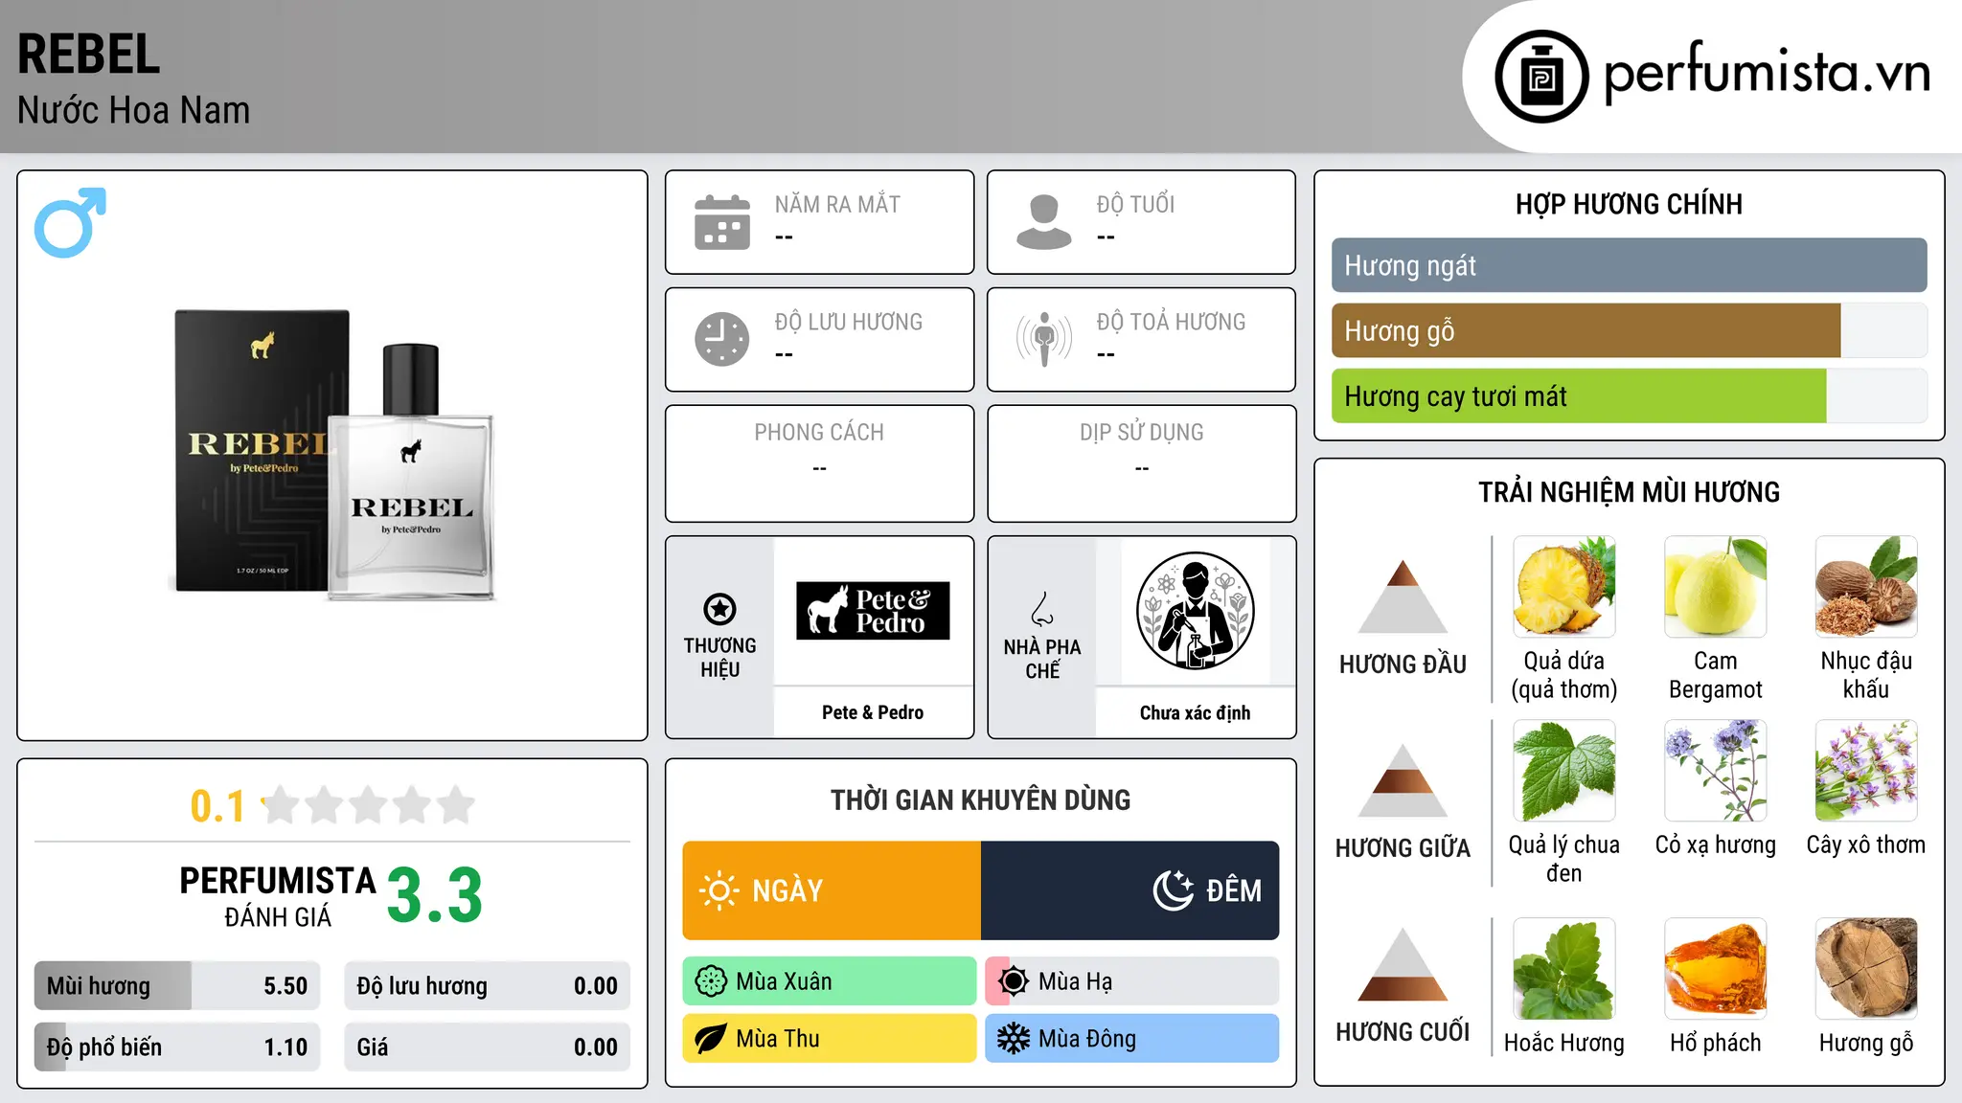Click the Nước Hoa Nam subtitle
Image resolution: width=1962 pixels, height=1103 pixels.
point(133,110)
